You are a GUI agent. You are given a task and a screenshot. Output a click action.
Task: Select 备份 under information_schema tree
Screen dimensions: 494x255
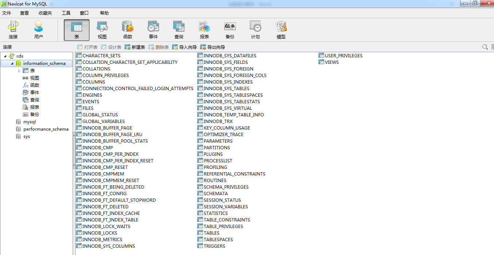pyautogui.click(x=35, y=115)
